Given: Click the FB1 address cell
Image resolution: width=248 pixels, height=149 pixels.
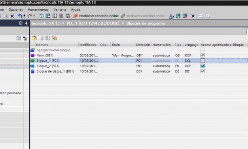Looking at the screenshot, I should point(139,66).
